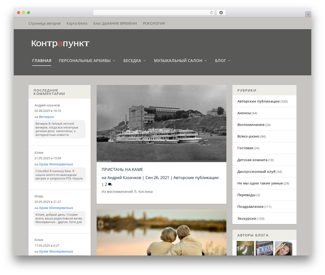Click comment date 20.05.2025 в 21:27
325x275 pixels.
pyautogui.click(x=48, y=202)
